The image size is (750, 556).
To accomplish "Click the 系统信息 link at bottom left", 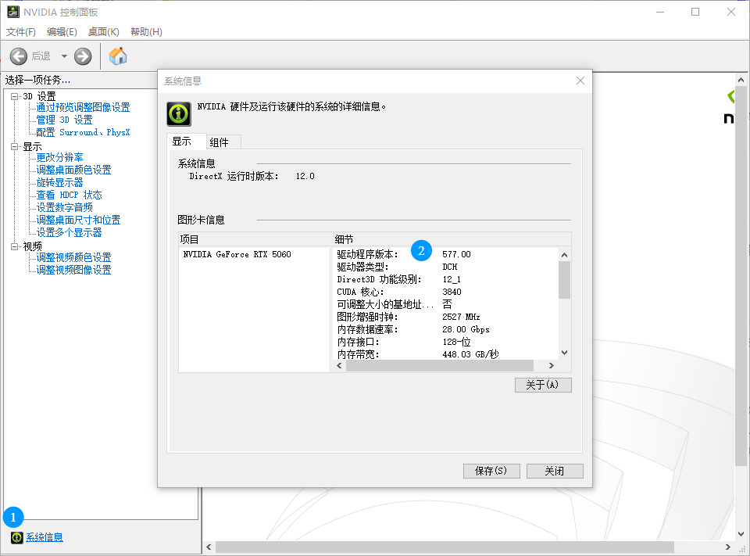I will pos(44,537).
